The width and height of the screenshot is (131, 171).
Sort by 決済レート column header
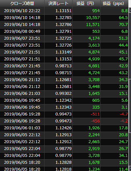[58, 4]
